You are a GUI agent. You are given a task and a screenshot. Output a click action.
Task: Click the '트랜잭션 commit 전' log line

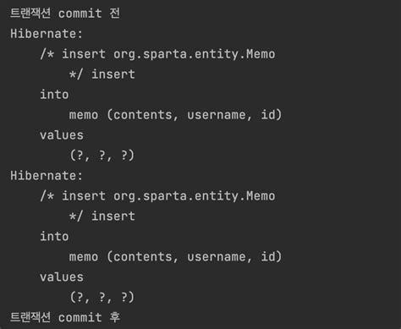pos(65,14)
